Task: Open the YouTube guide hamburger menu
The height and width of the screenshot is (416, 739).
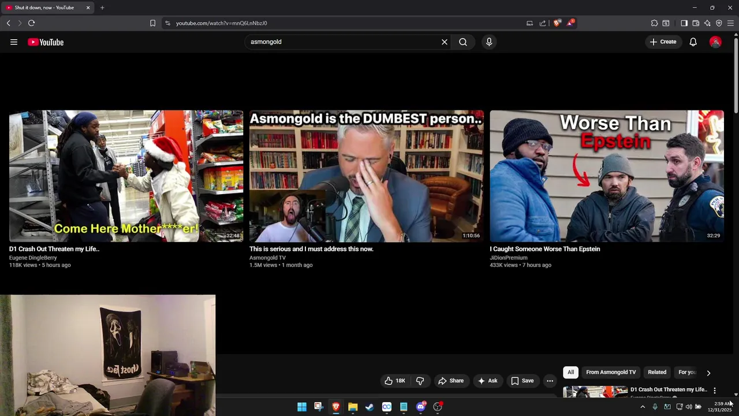Action: coord(14,42)
